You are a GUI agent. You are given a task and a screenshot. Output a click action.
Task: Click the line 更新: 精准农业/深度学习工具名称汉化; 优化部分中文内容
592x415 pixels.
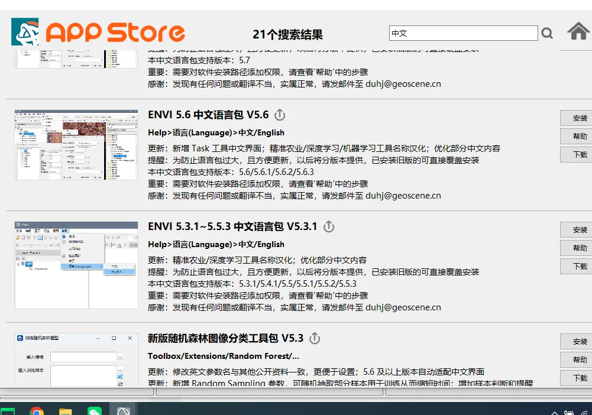click(257, 260)
